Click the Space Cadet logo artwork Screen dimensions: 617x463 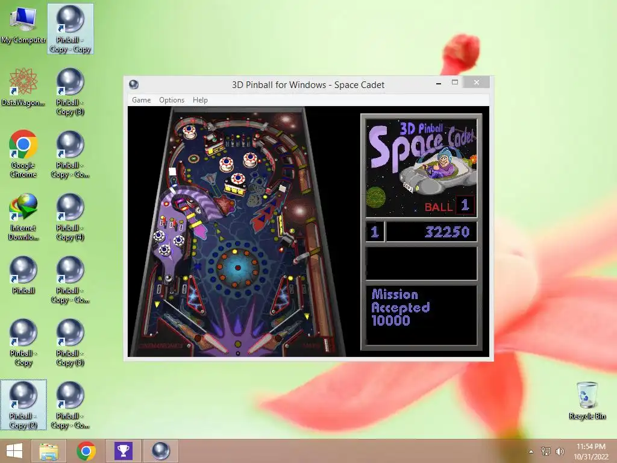point(421,168)
